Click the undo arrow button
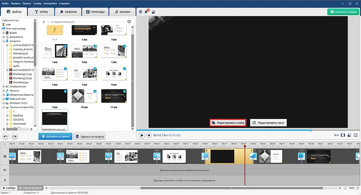Image resolution: width=361 pixels, height=195 pixels. (5, 136)
